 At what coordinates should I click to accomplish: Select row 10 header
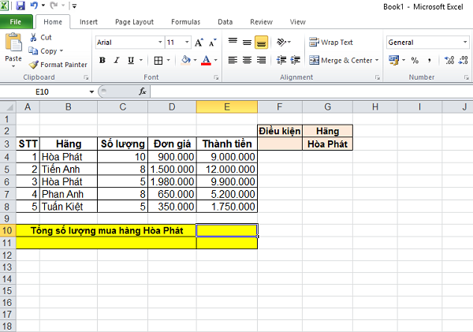click(8, 230)
